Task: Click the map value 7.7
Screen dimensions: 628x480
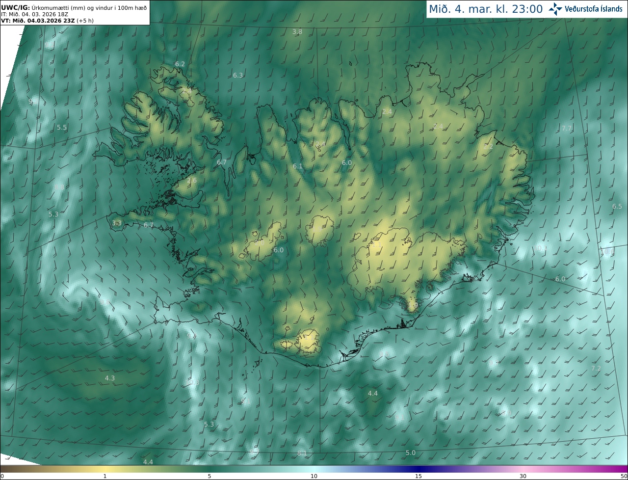Action: coord(567,128)
